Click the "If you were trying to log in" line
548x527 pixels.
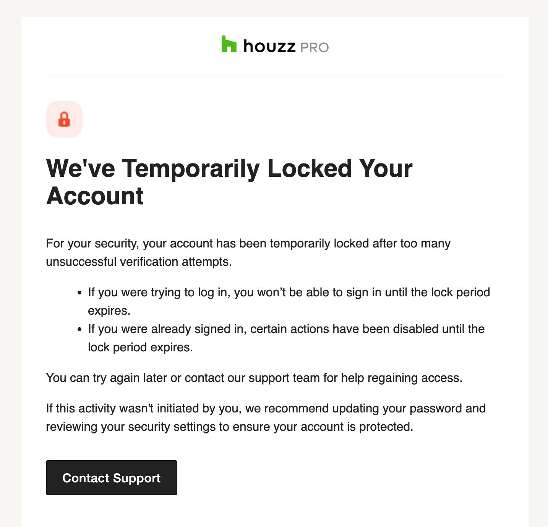(289, 293)
